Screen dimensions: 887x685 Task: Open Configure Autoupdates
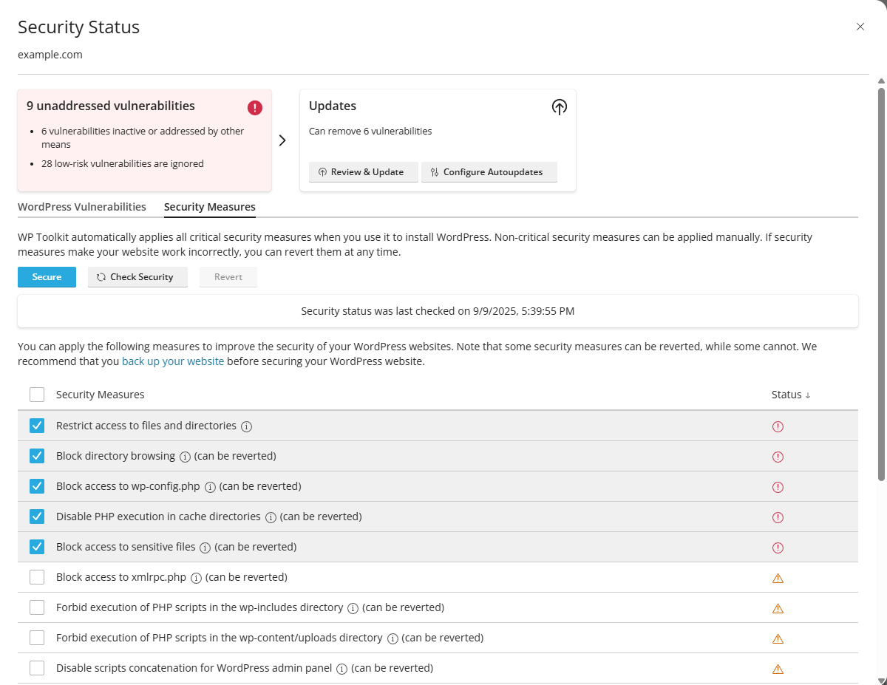point(489,172)
